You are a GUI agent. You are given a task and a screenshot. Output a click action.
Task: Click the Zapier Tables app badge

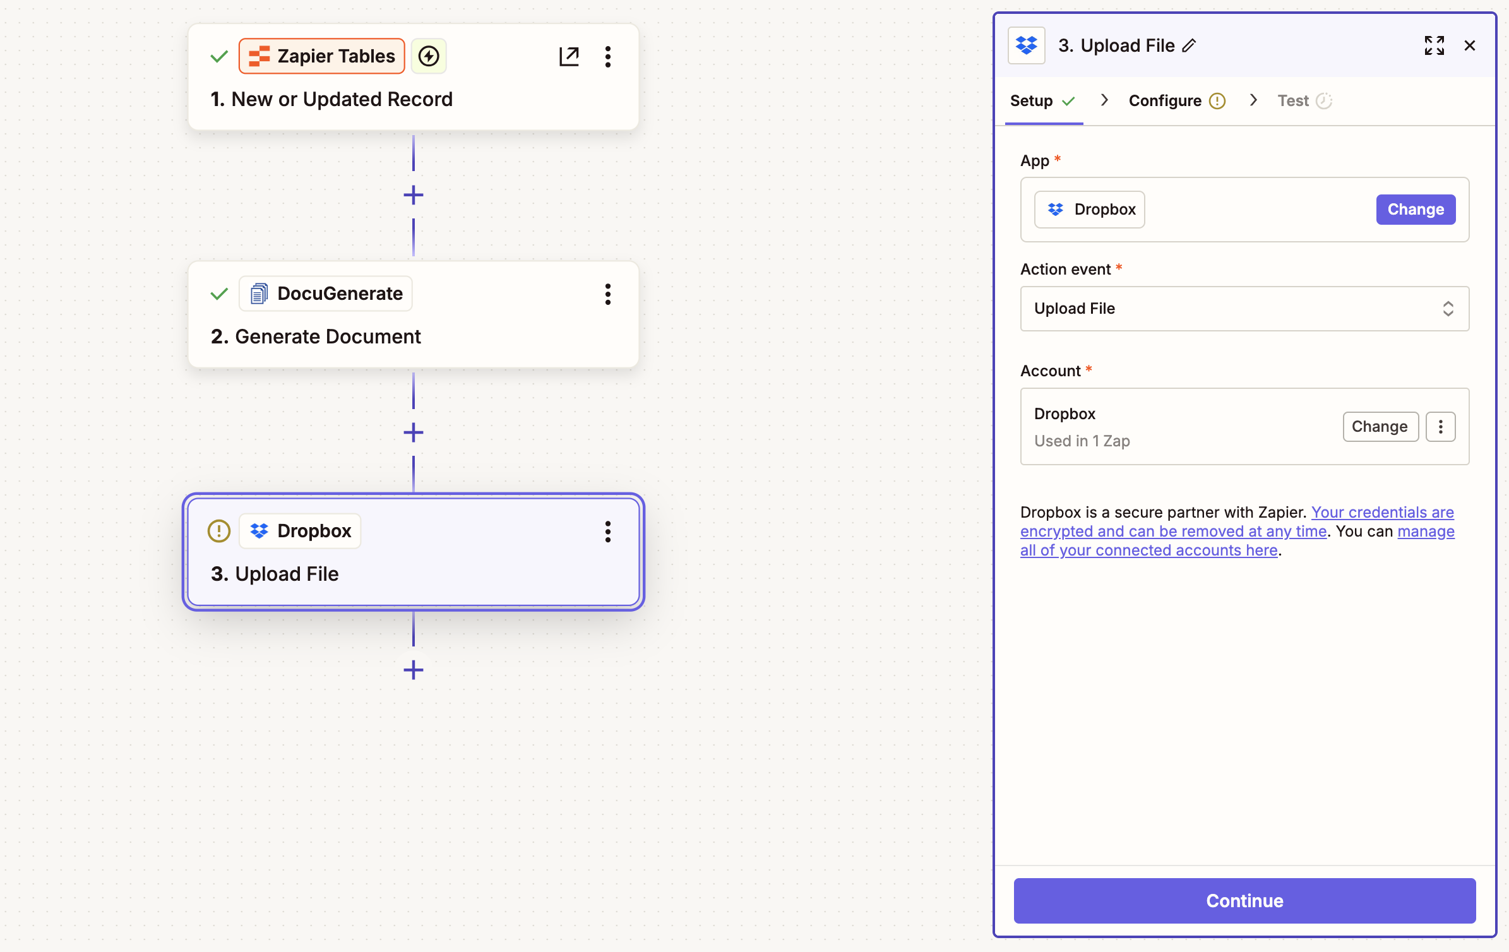(322, 56)
